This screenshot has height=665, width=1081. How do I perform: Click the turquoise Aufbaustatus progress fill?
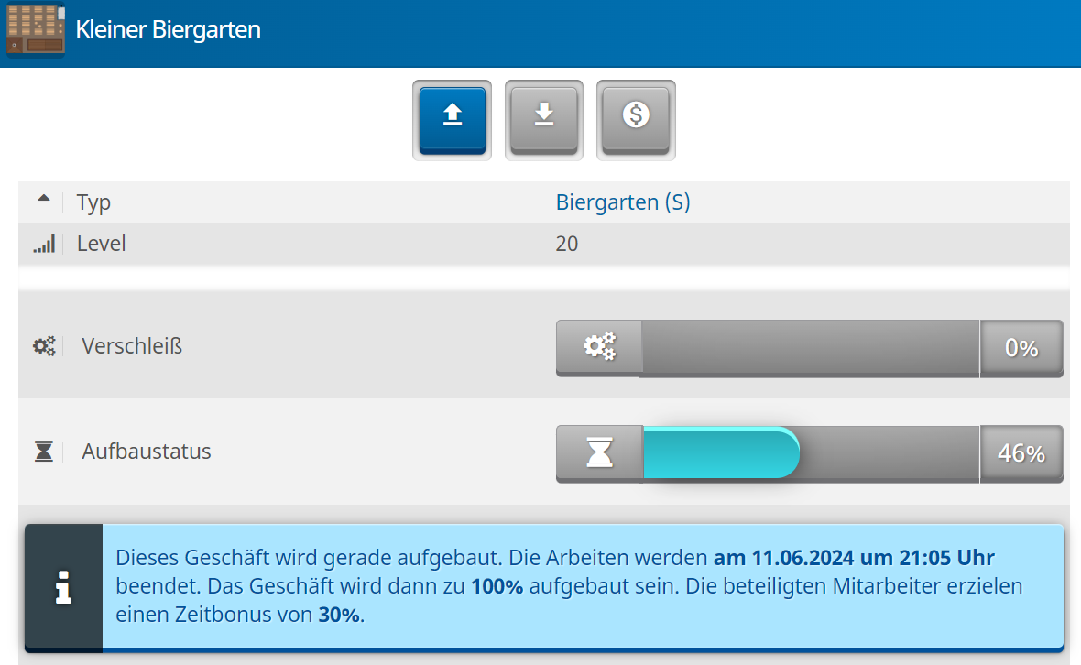pyautogui.click(x=720, y=452)
